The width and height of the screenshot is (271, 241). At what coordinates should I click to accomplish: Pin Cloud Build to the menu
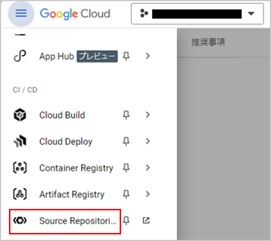pyautogui.click(x=126, y=115)
